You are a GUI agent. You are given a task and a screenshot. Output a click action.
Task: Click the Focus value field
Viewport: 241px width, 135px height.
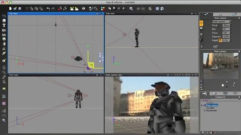pyautogui.click(x=226, y=33)
